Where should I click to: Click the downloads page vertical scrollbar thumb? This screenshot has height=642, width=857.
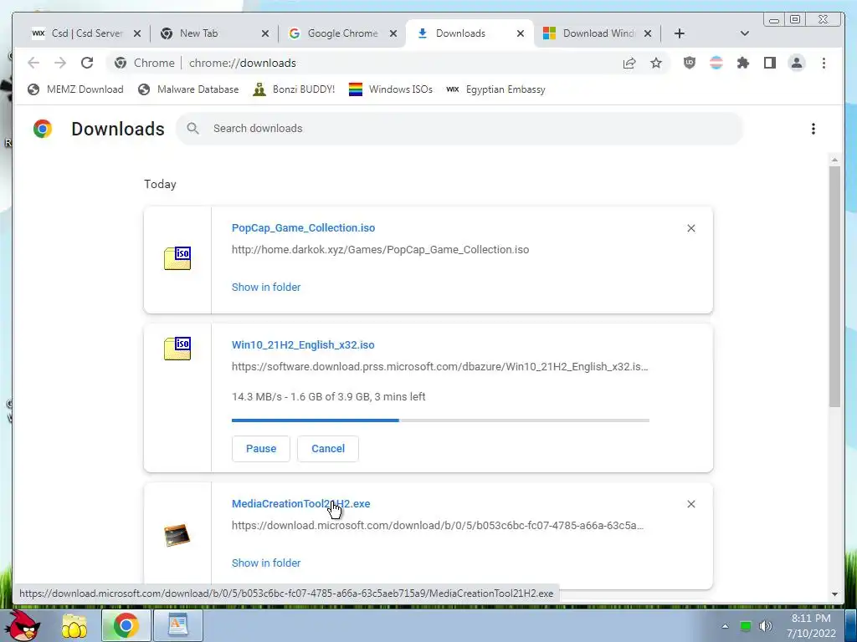(x=834, y=287)
